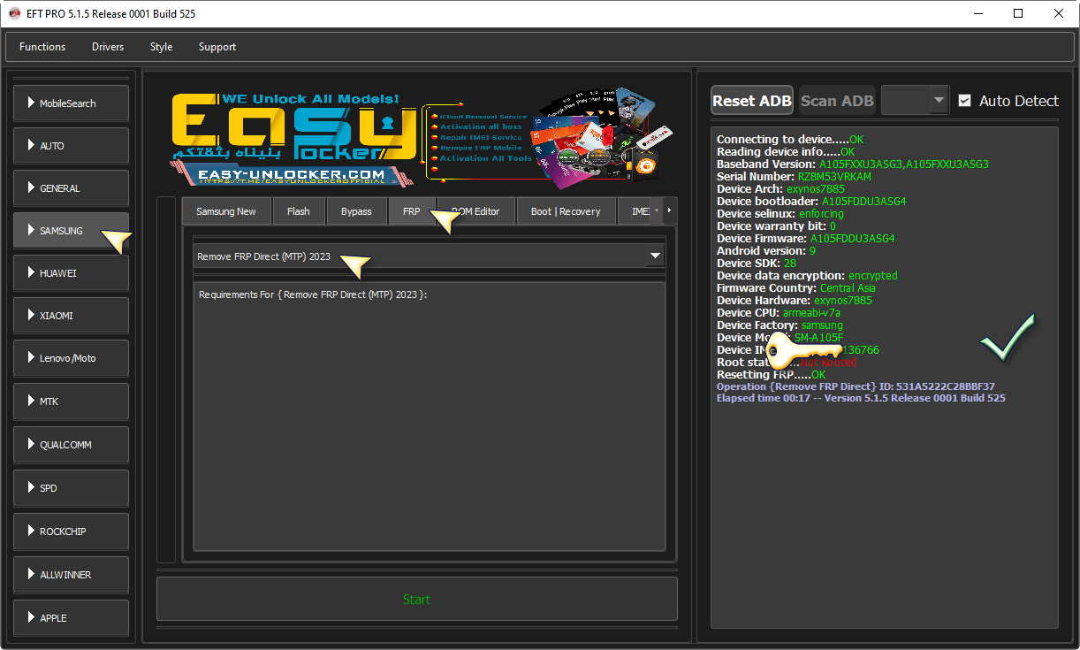Click the 'Device CPU: armeabi-v7a' line
Screen dimensions: 1080x650
coord(780,313)
